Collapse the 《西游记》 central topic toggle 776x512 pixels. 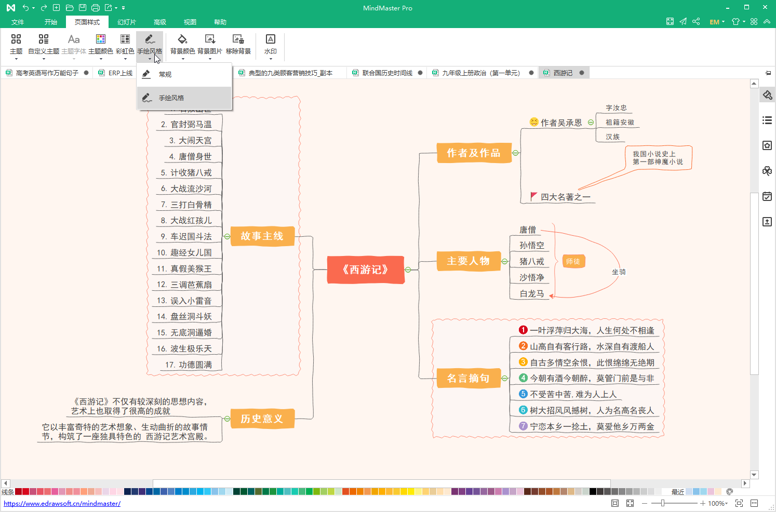pyautogui.click(x=408, y=270)
